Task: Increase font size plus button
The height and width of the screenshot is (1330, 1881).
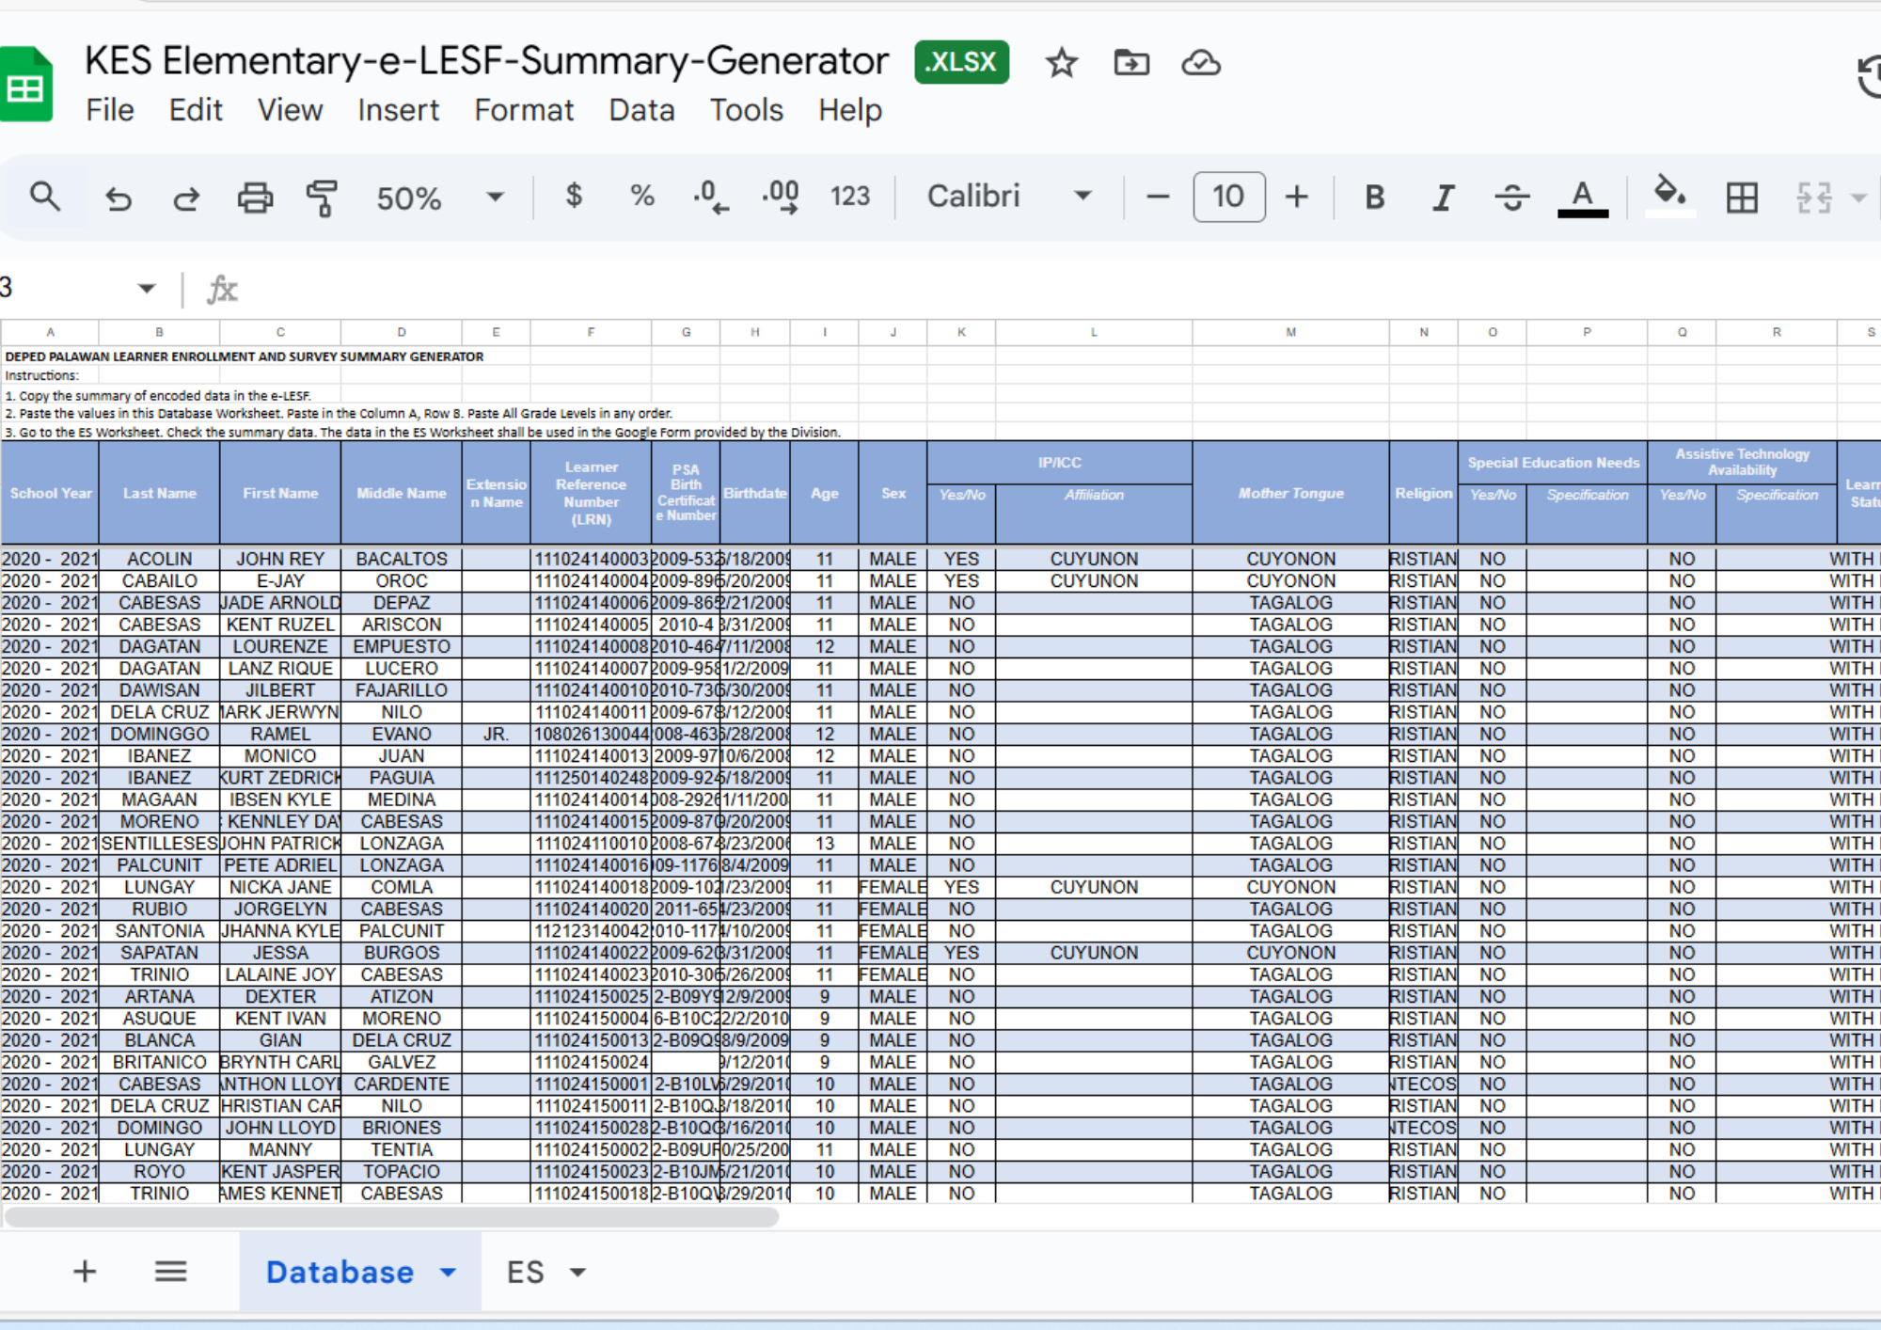Action: coord(1297,197)
